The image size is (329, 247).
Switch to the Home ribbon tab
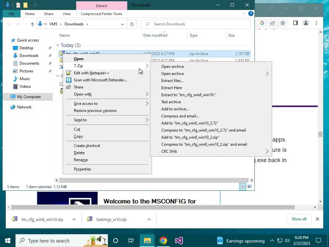30,14
